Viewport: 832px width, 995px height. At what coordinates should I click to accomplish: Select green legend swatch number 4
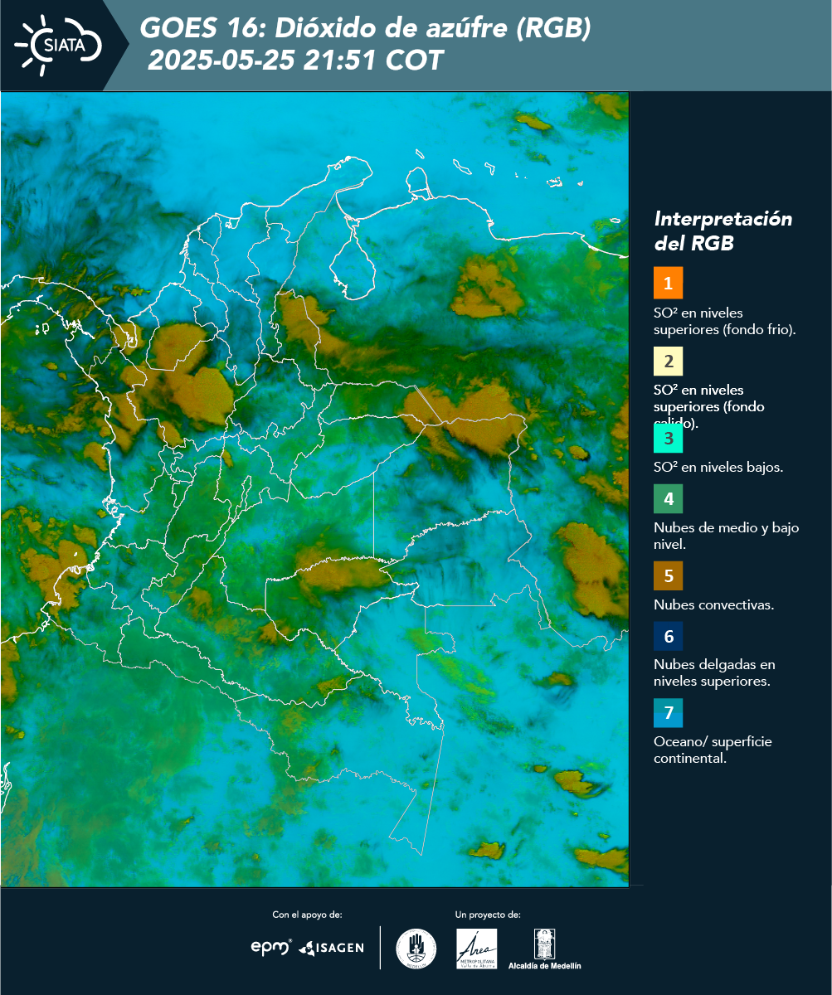tap(668, 499)
